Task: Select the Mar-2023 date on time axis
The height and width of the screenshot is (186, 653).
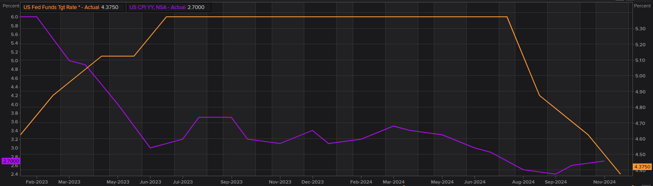Action: pyautogui.click(x=69, y=182)
